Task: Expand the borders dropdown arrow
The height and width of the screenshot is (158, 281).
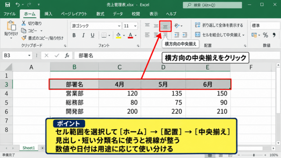Action: 109,36
